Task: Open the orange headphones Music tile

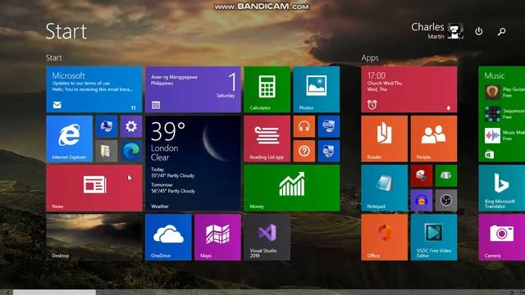Action: [304, 126]
